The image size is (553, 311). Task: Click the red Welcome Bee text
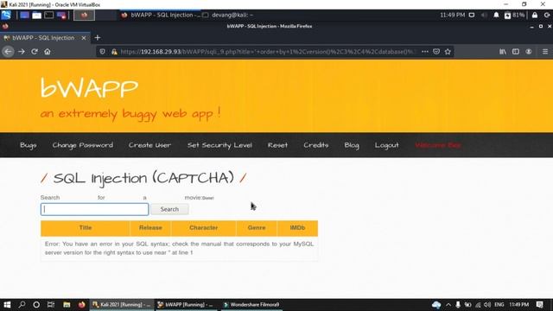(x=438, y=145)
